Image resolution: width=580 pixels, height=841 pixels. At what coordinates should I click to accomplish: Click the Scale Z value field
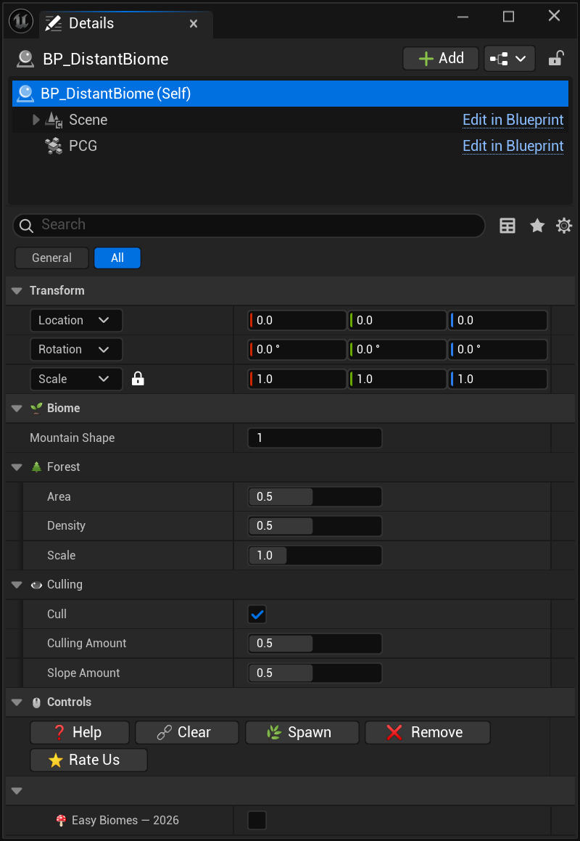click(497, 380)
